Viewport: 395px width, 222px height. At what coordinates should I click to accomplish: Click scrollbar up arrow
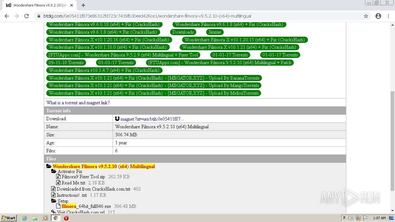(393, 24)
